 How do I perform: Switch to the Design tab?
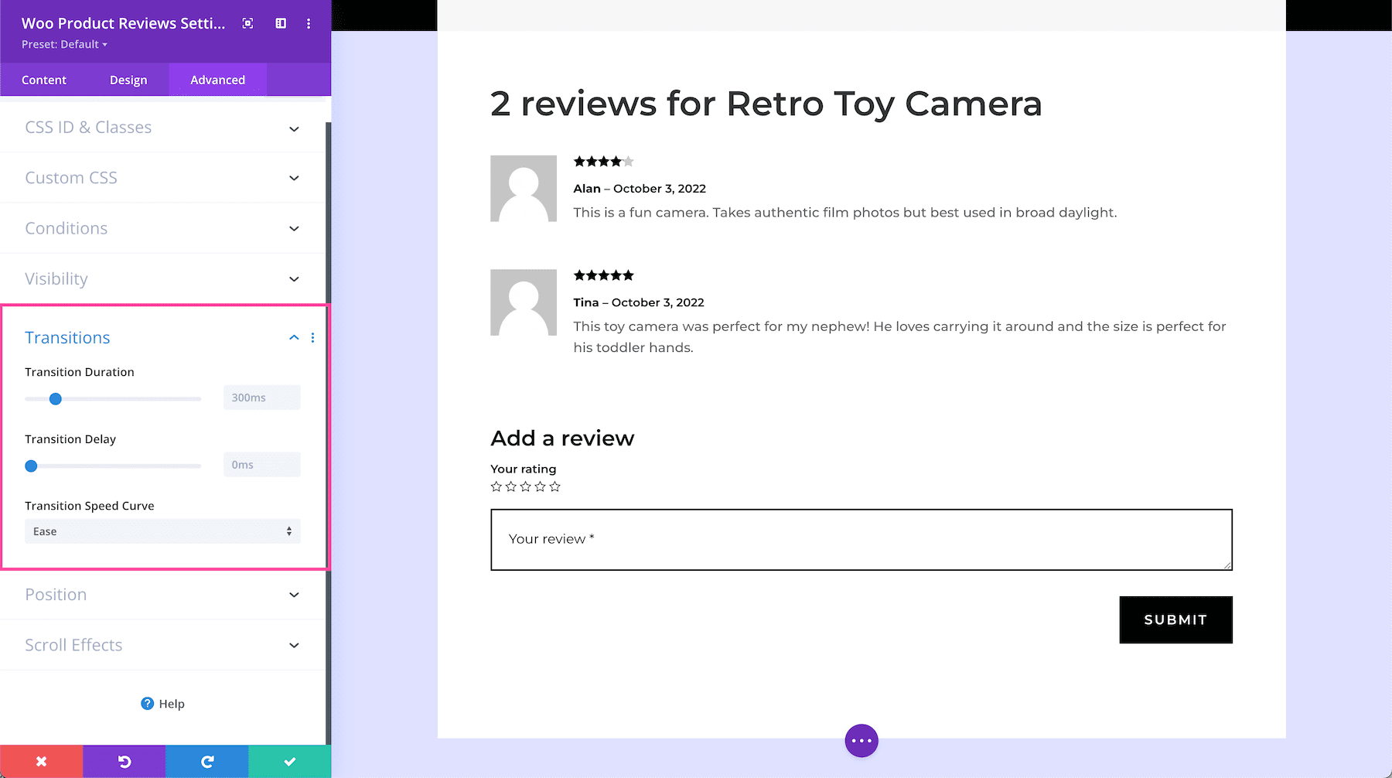(128, 80)
